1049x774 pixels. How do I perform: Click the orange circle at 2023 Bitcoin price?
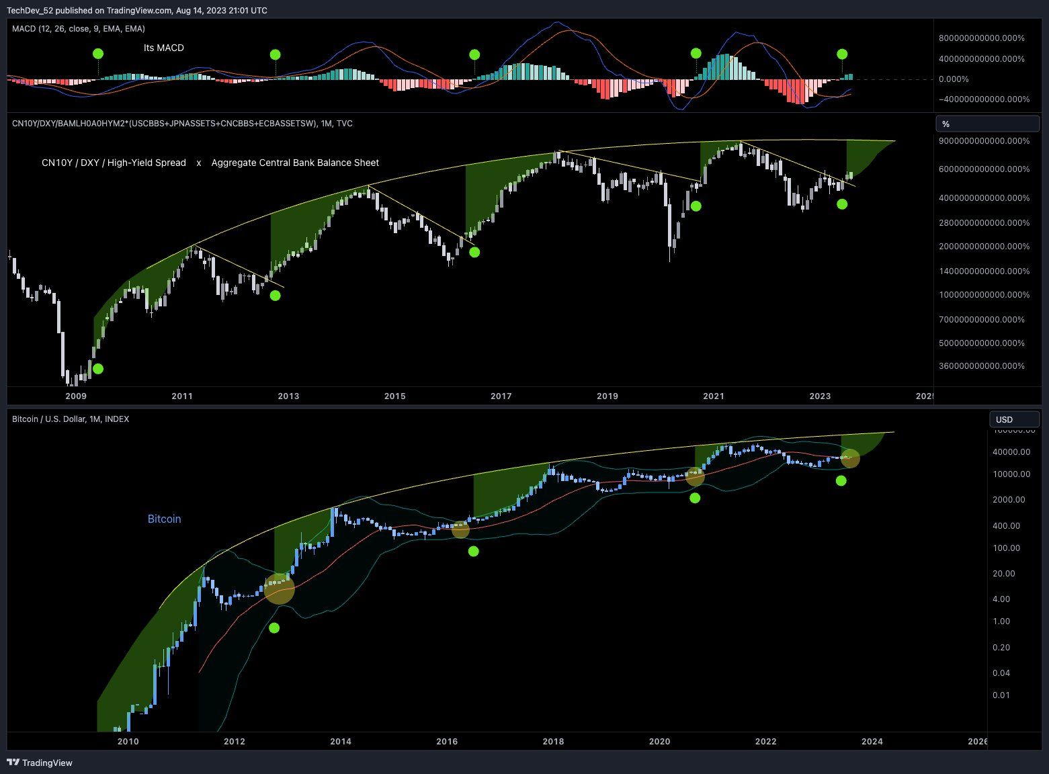[851, 458]
